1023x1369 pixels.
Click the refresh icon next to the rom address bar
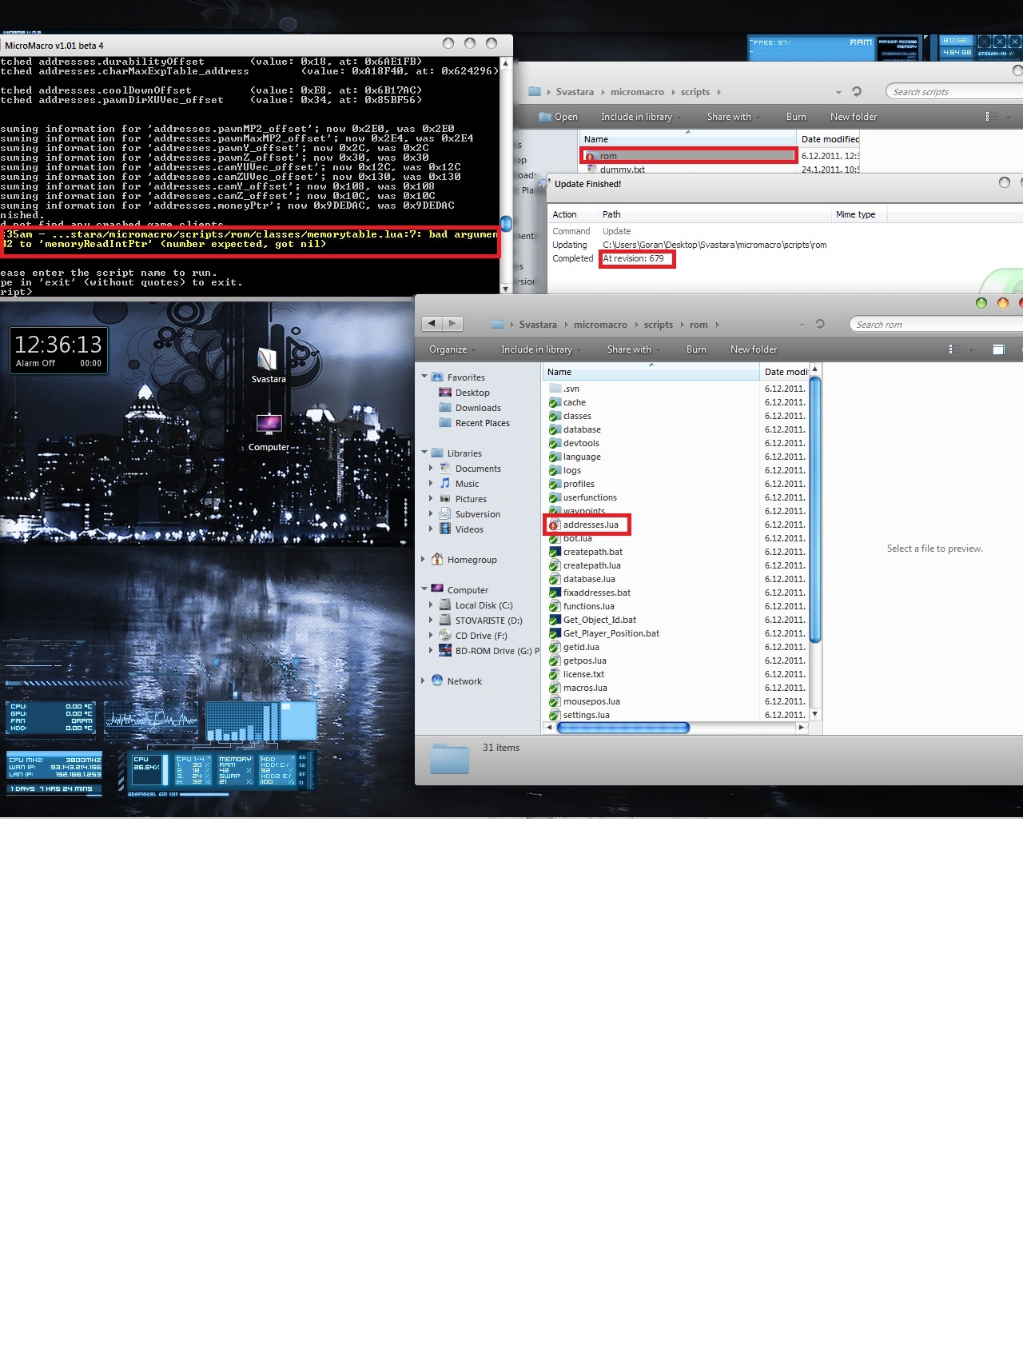(819, 324)
